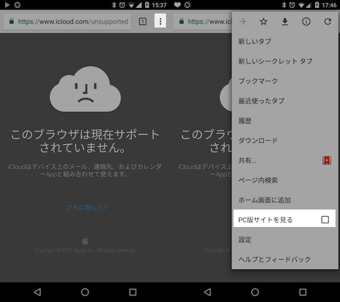Tap the さらに詳しく link
Screen dimensions: 340x302
point(87,207)
